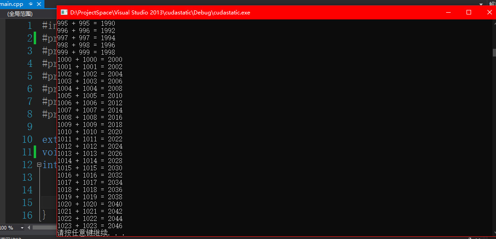The width and height of the screenshot is (496, 239).
Task: Open the document tab overflow dropdown arrow
Action: click(481, 4)
